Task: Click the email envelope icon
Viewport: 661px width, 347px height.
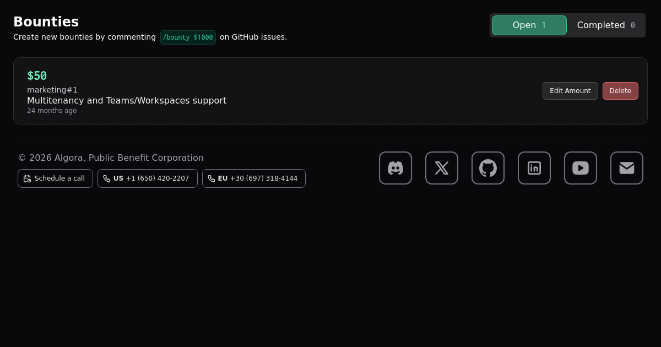Action: coord(627,168)
